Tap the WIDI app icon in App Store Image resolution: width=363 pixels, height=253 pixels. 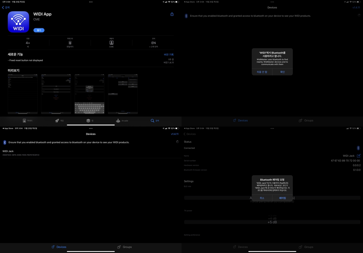pyautogui.click(x=18, y=22)
